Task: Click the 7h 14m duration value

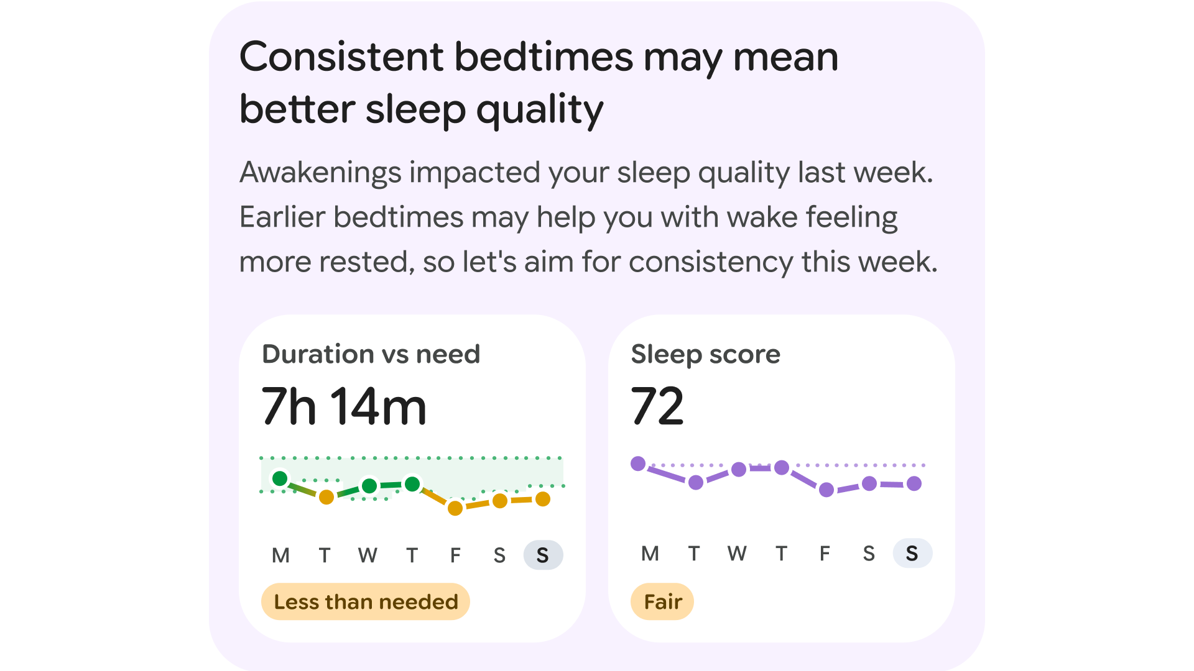Action: click(344, 406)
